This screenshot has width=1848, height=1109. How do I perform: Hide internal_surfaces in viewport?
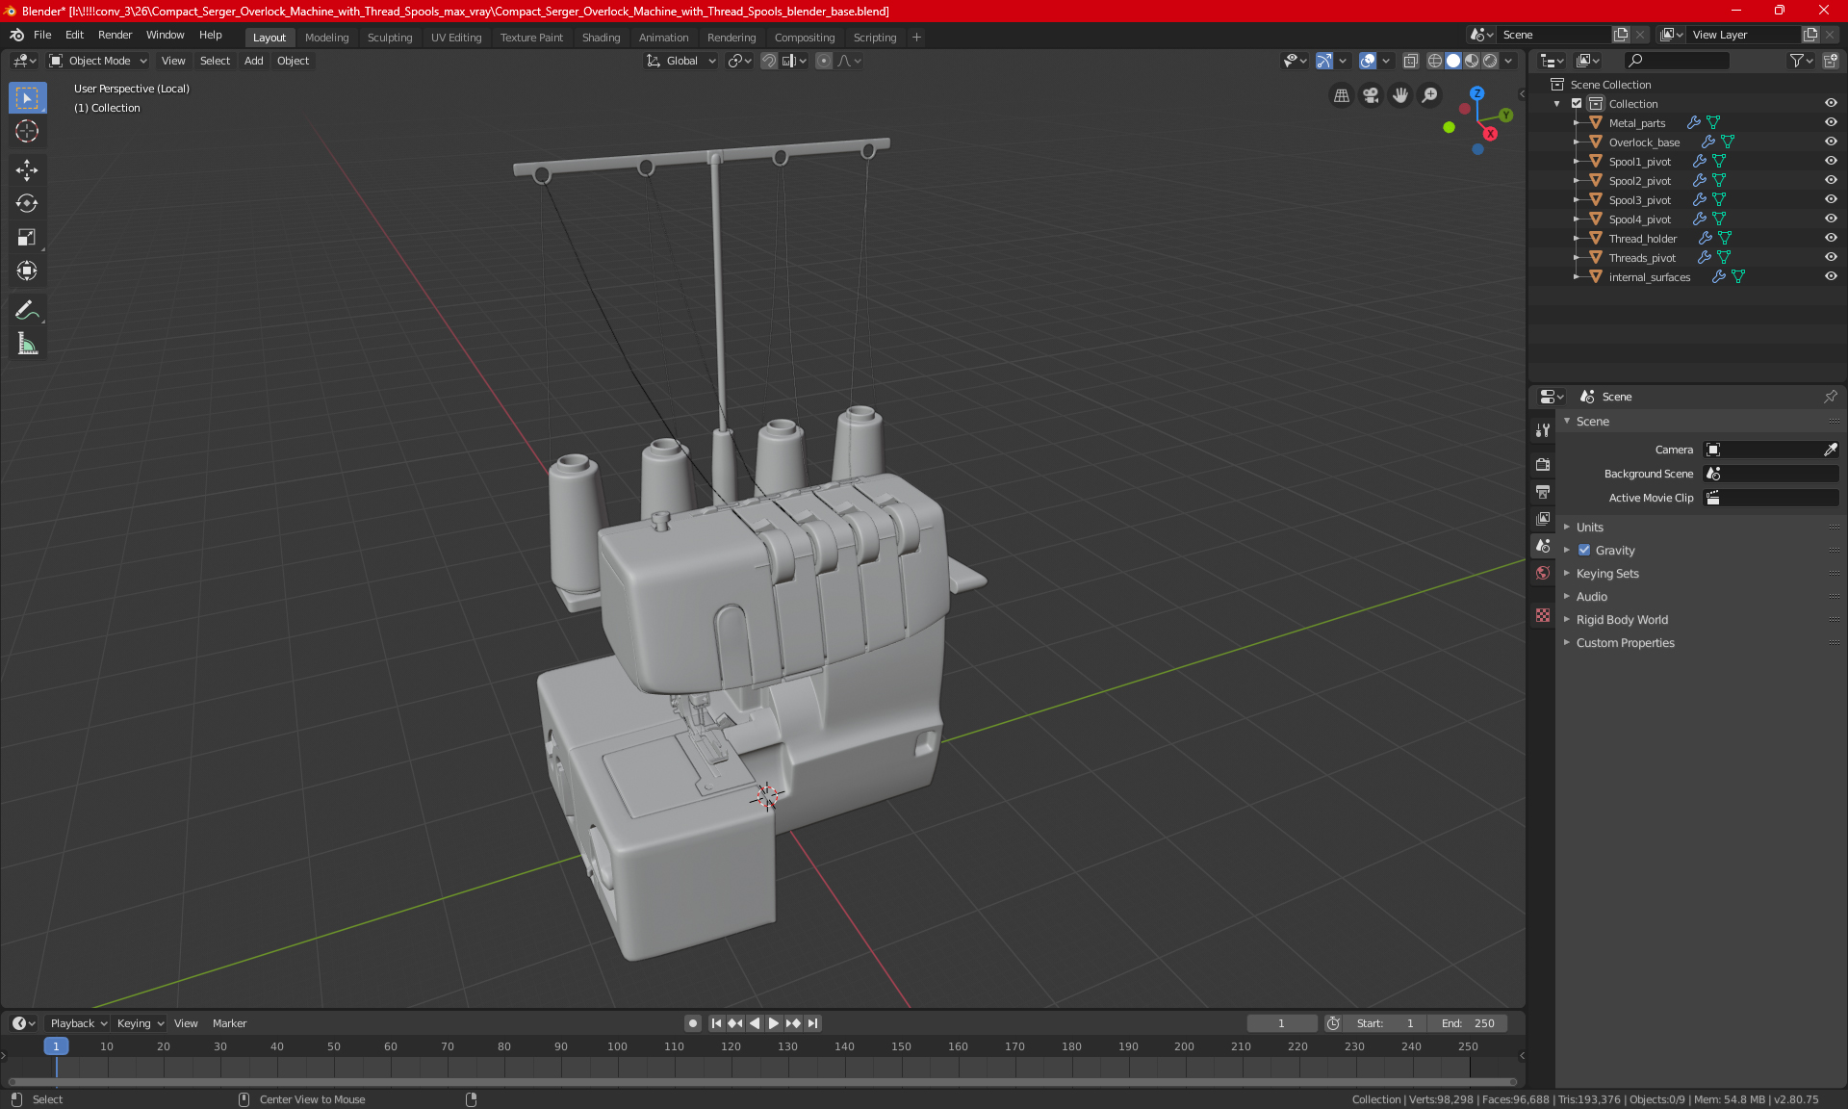1831,277
